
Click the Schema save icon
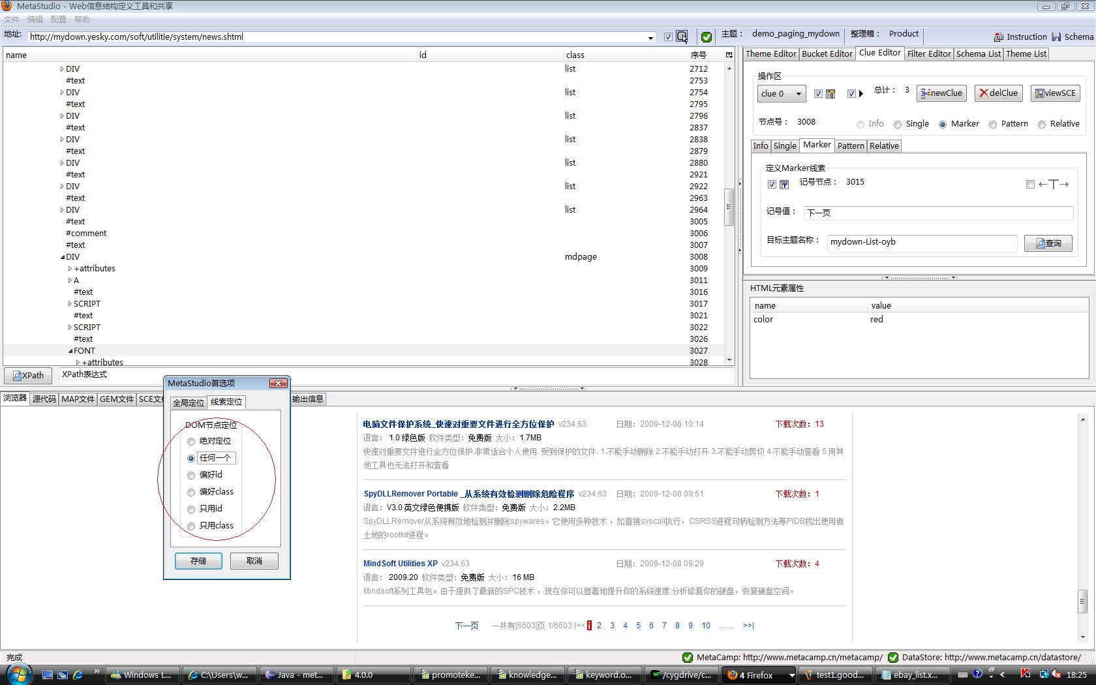pos(1056,37)
